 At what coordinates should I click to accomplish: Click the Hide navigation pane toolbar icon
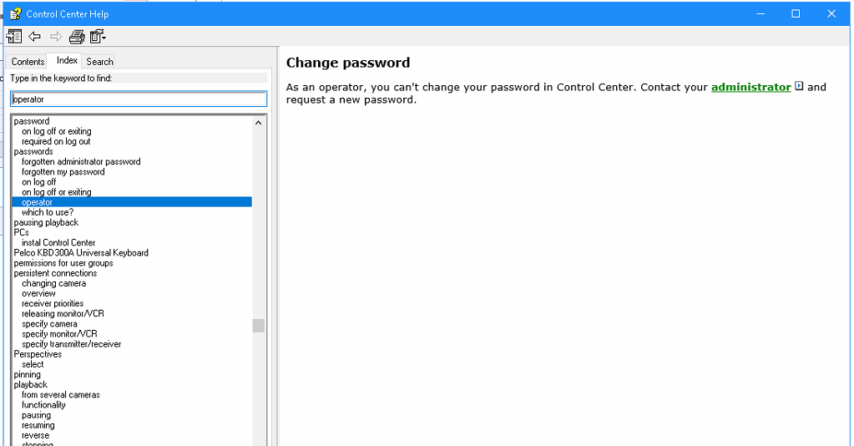click(14, 37)
